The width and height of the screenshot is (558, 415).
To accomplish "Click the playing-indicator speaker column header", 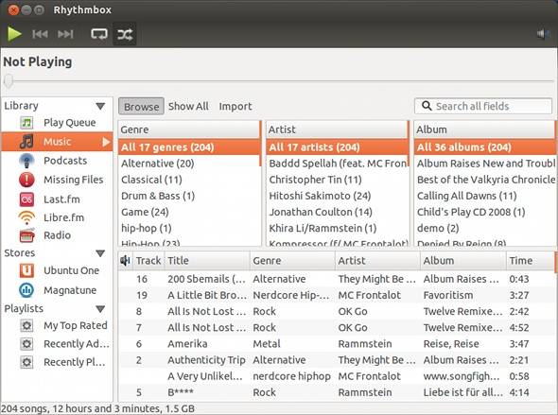I will click(125, 261).
